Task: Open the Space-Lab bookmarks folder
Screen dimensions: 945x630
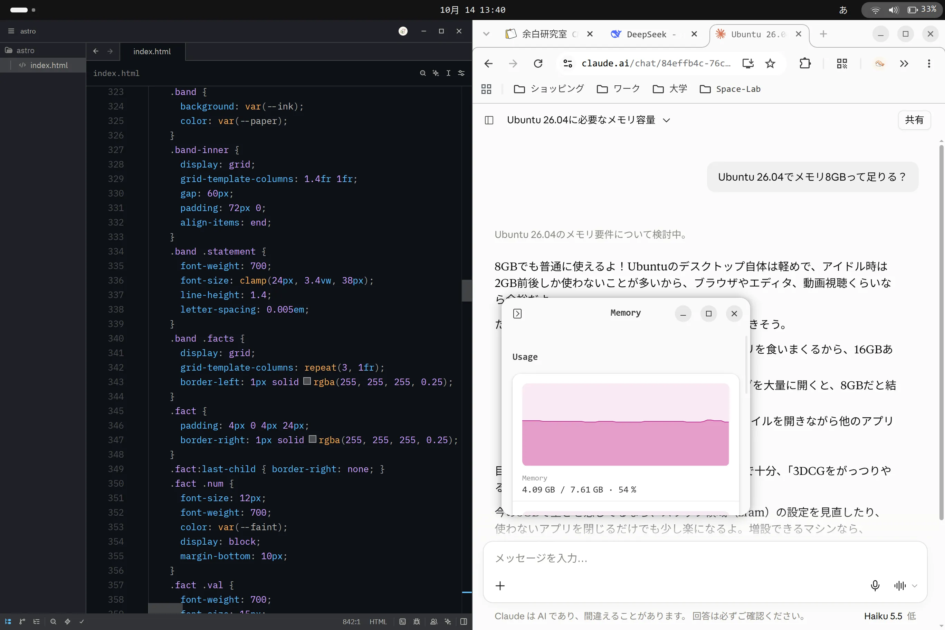Action: pos(729,89)
